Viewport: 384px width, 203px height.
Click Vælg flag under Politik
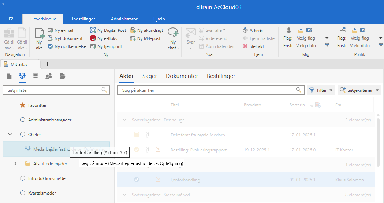pos(359,38)
